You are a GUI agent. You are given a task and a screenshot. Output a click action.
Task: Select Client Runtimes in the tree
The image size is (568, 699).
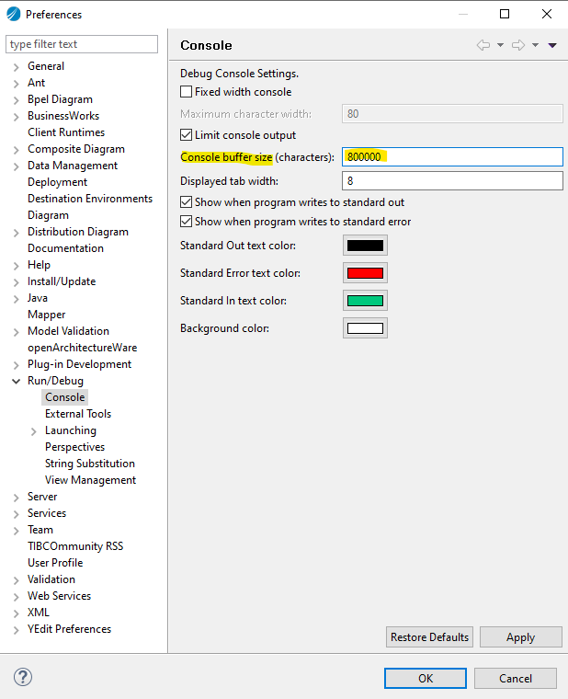pyautogui.click(x=66, y=132)
